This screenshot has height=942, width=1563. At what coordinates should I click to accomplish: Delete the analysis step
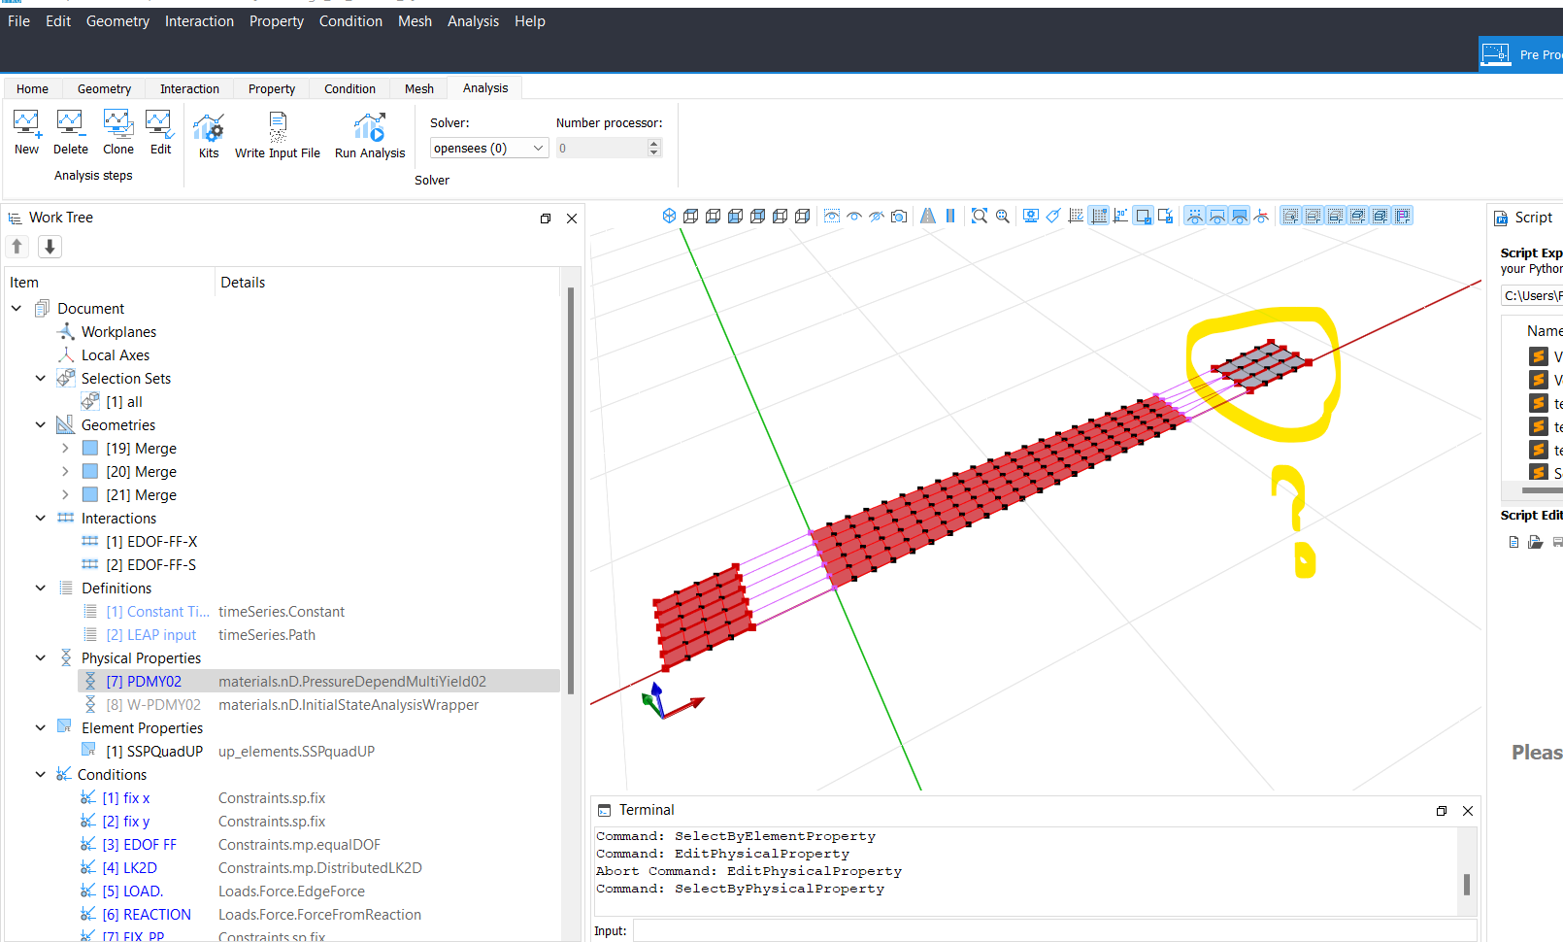(x=70, y=132)
